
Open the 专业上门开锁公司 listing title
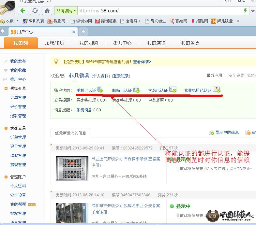click(x=126, y=162)
